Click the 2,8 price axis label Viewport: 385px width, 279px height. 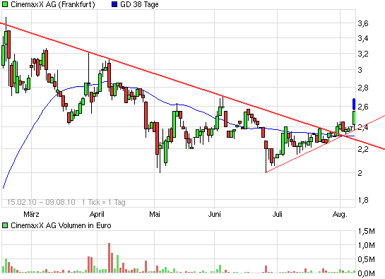pyautogui.click(x=363, y=88)
